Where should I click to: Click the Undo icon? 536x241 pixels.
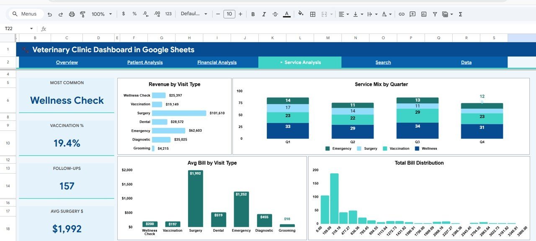49,14
